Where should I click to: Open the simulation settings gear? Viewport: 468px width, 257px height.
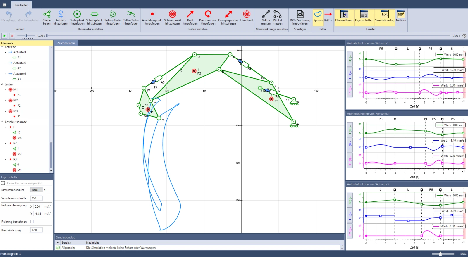point(464,36)
